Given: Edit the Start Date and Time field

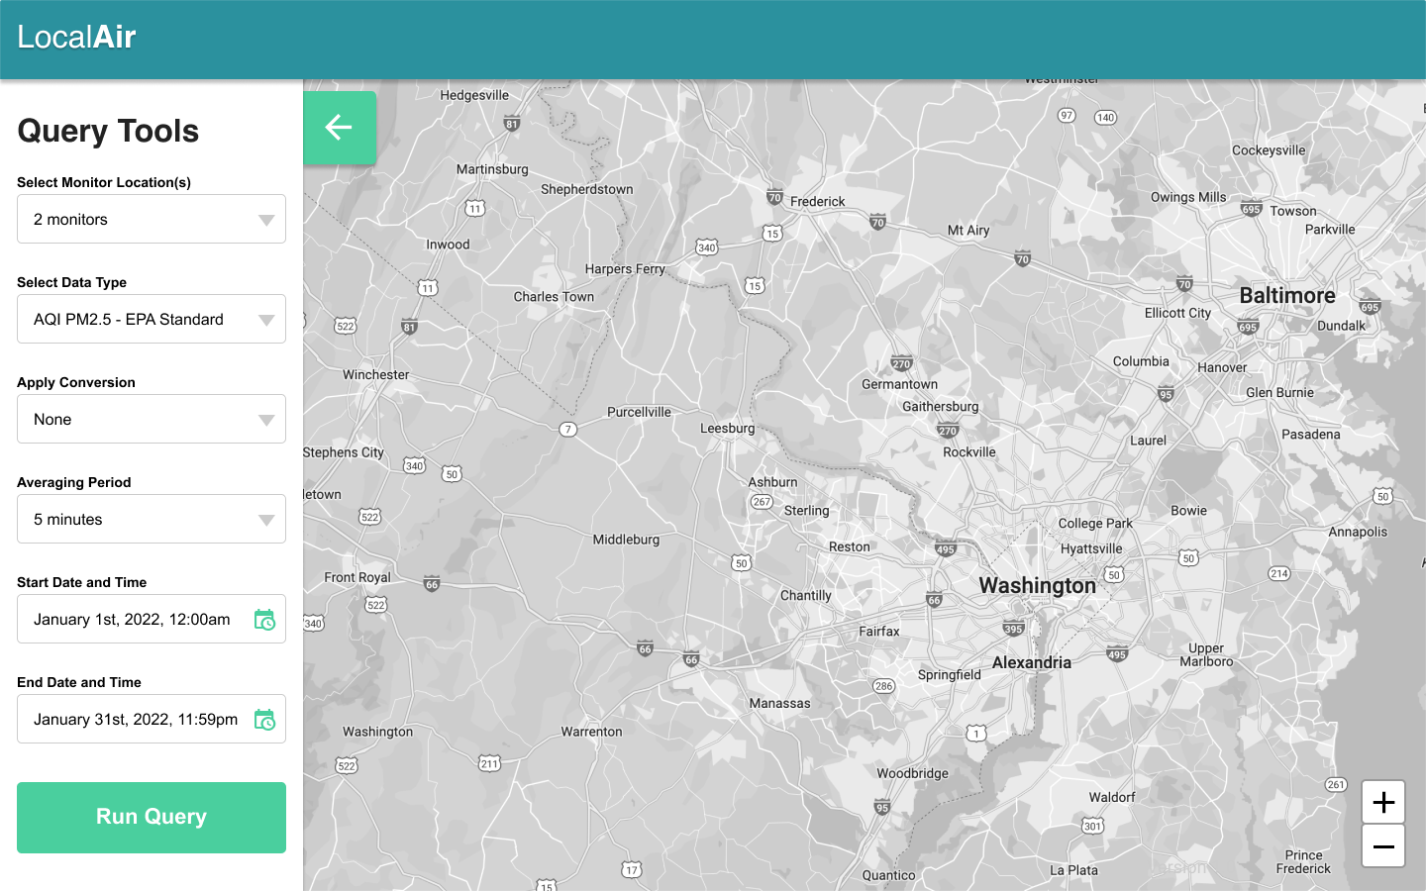Looking at the screenshot, I should coord(152,619).
